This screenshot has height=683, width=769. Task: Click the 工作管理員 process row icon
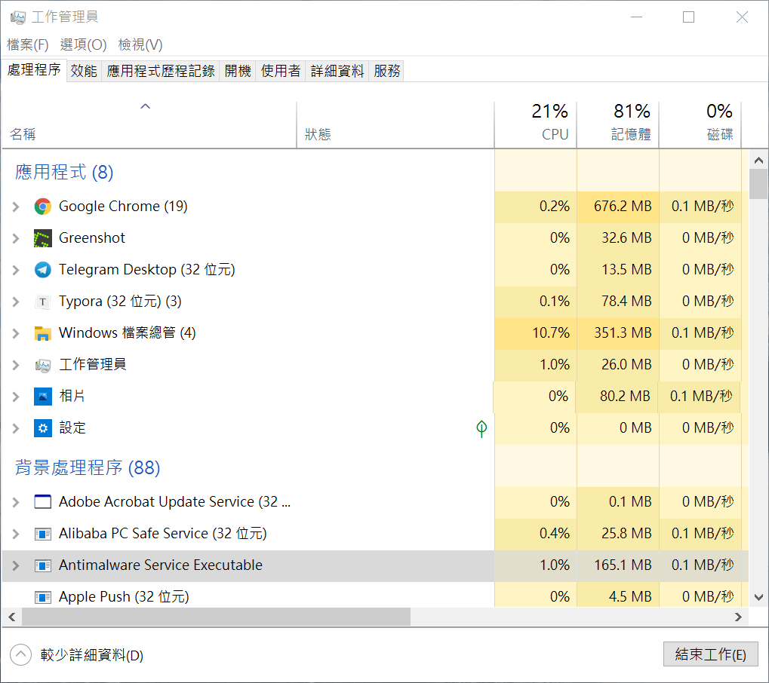pos(43,365)
